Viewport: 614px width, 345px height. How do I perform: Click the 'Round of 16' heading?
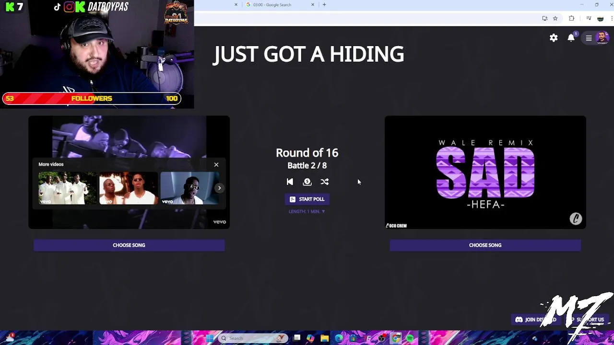307,153
